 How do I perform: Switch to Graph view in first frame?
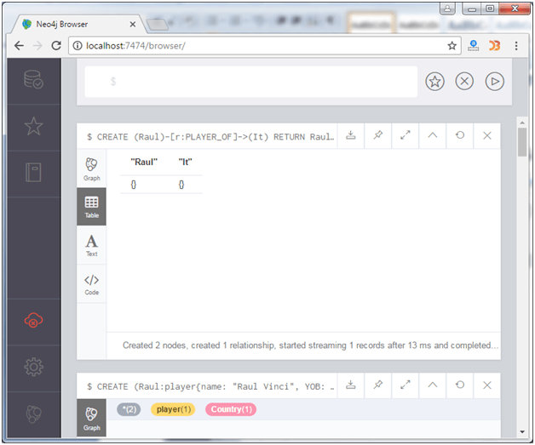(x=91, y=169)
